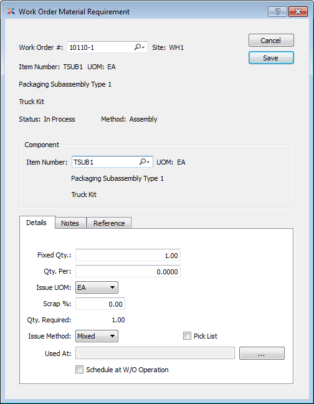Click the Save button
The image size is (314, 404).
[271, 58]
